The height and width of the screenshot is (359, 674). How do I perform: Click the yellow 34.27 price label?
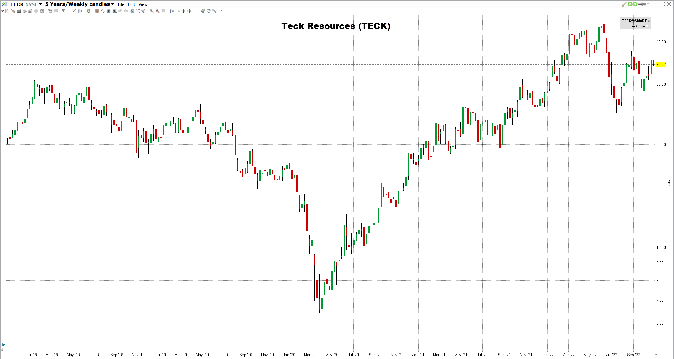click(x=661, y=64)
